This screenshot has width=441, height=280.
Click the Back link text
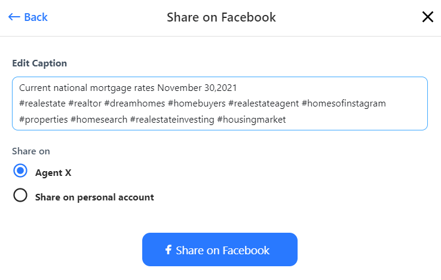pyautogui.click(x=36, y=17)
